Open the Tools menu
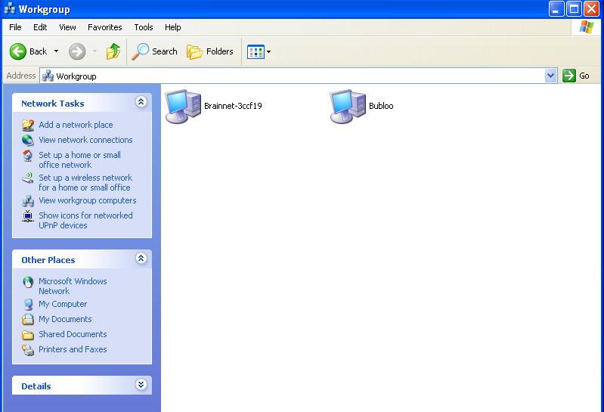The width and height of the screenshot is (604, 412). [144, 27]
